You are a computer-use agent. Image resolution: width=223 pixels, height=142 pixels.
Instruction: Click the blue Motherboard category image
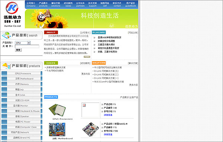pyautogui.click(x=57, y=129)
